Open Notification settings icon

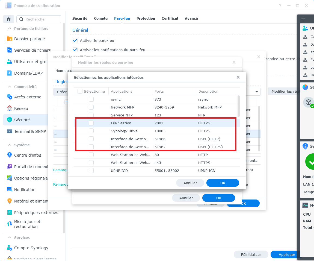click(x=10, y=190)
